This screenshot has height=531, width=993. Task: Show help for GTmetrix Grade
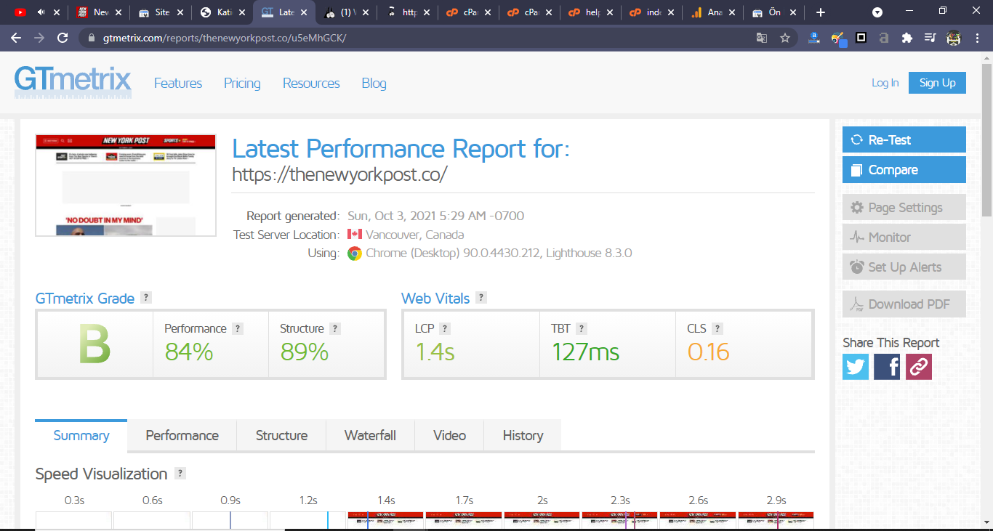(146, 297)
